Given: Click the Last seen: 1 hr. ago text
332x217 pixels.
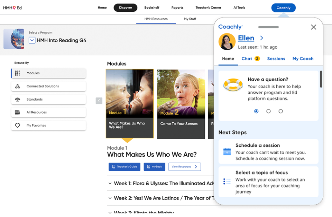Looking at the screenshot, I should tap(257, 47).
